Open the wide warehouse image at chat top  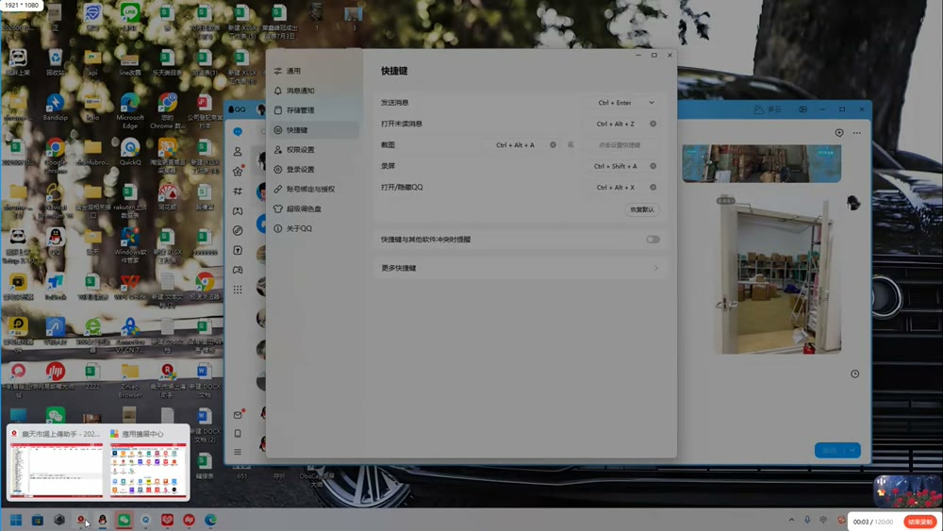pyautogui.click(x=761, y=163)
